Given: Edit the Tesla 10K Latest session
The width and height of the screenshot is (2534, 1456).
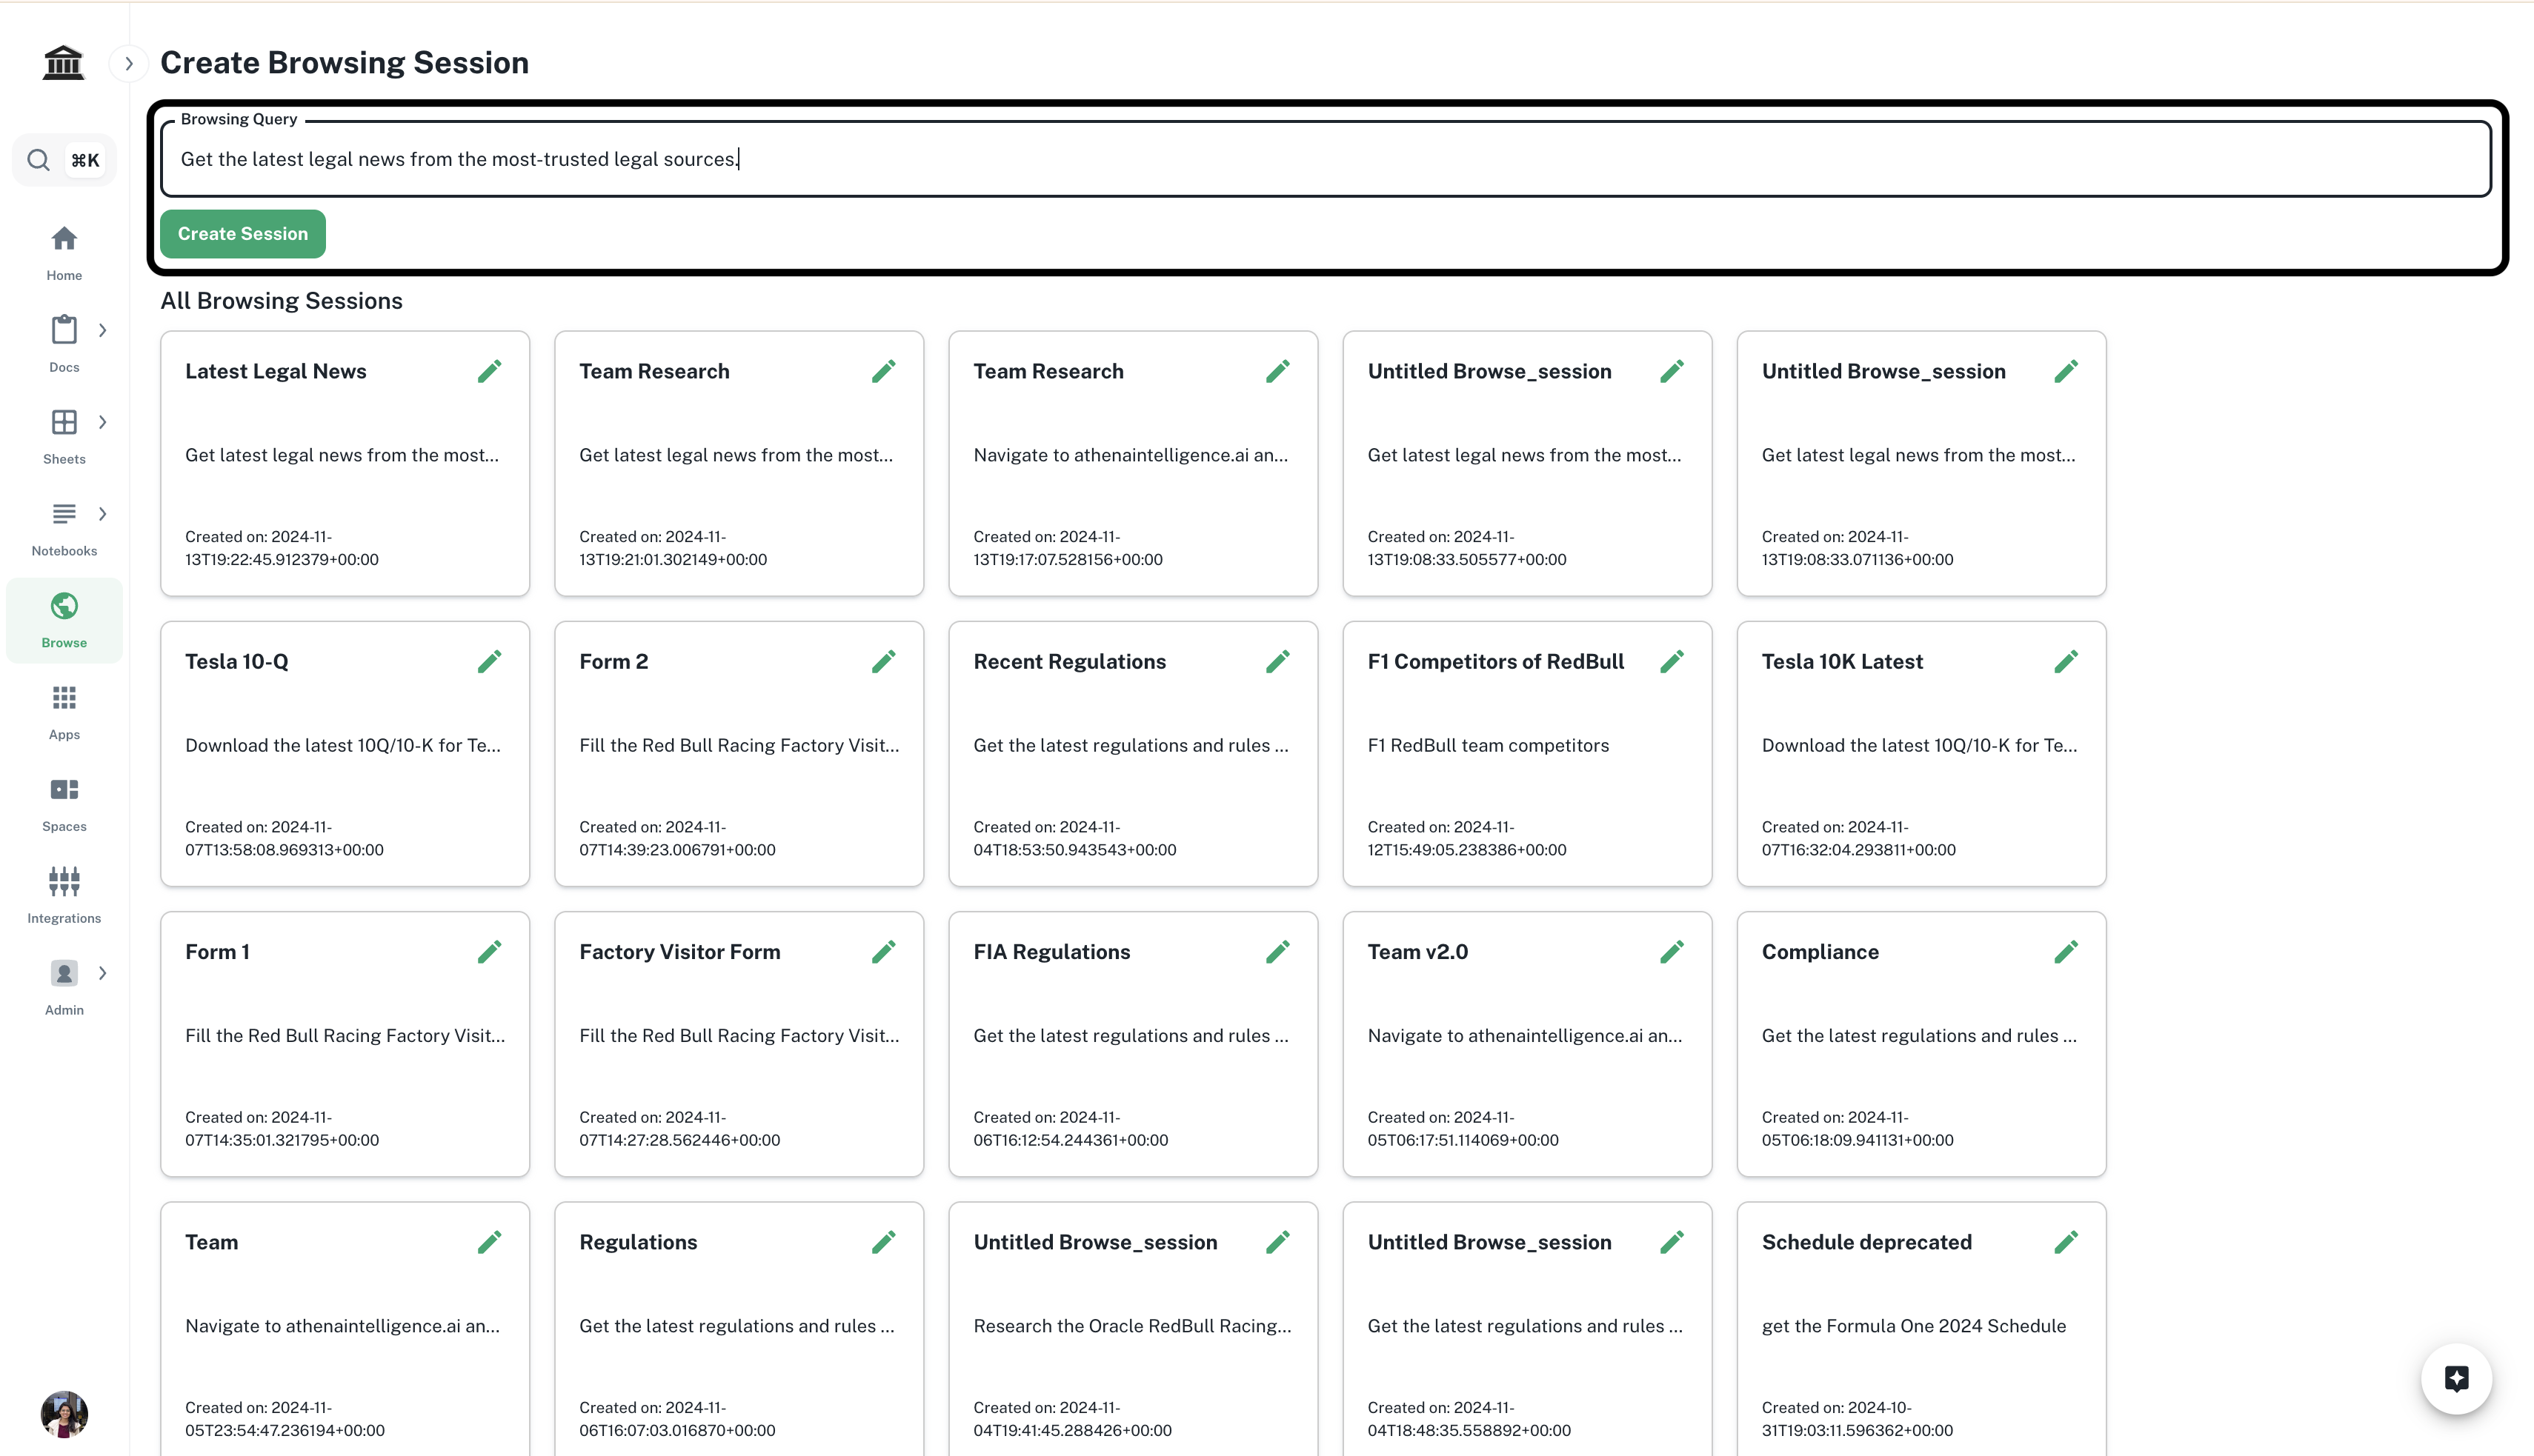Looking at the screenshot, I should click(x=2066, y=661).
